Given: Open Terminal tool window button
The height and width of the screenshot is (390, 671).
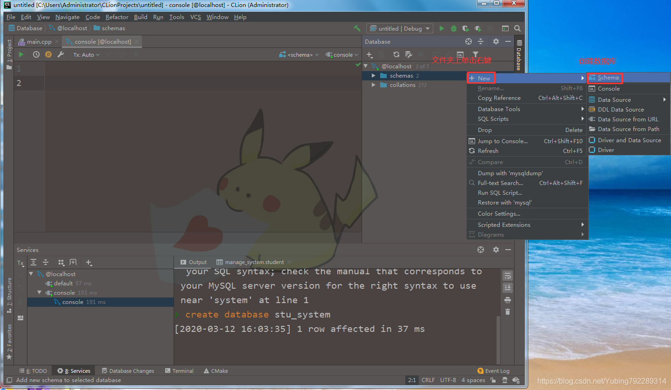Looking at the screenshot, I should [179, 371].
